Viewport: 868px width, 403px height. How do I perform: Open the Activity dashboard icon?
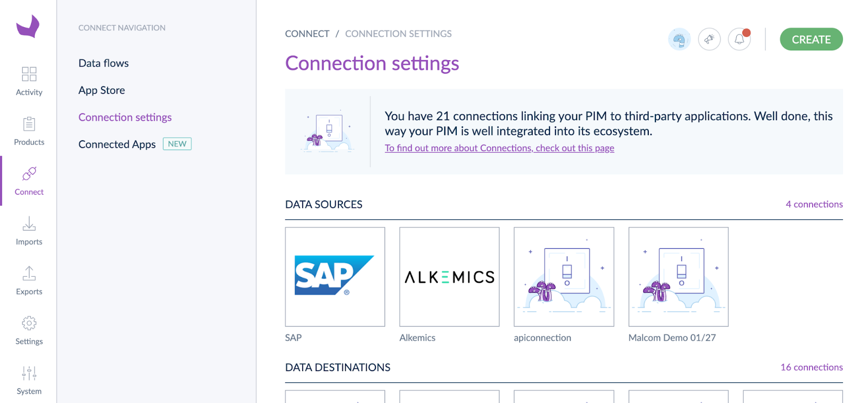[29, 74]
